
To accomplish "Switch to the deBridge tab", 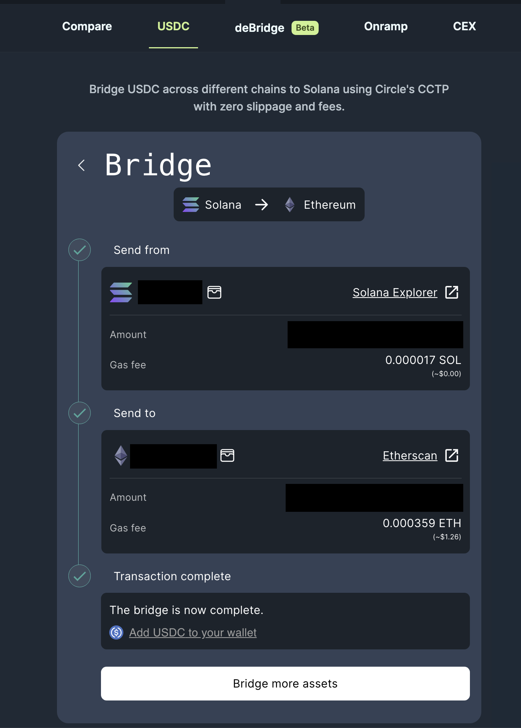I will 260,28.
